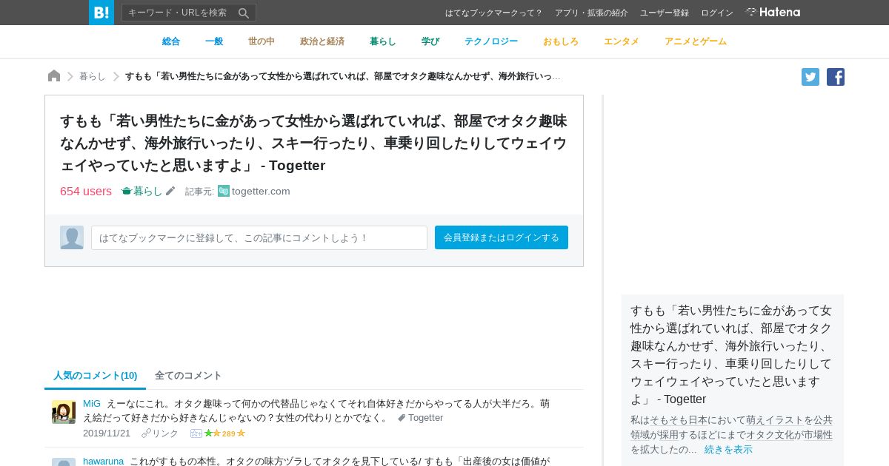Screen dimensions: 889x466
Task: Switch to 全てのコメント tab
Action: pyautogui.click(x=188, y=375)
